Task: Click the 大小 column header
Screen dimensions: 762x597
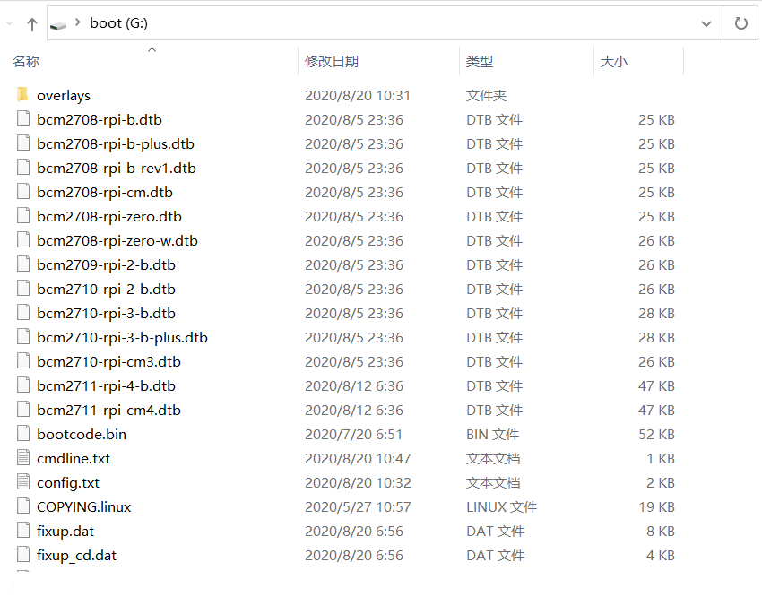Action: (x=614, y=62)
